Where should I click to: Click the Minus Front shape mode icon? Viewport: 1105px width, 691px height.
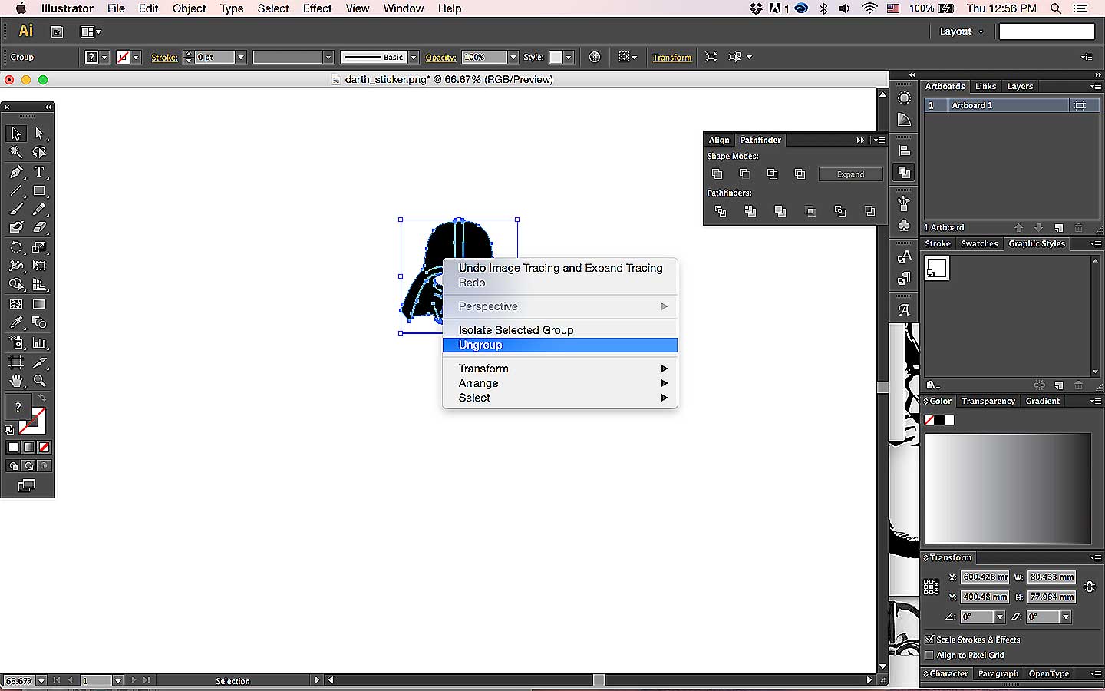coord(744,174)
